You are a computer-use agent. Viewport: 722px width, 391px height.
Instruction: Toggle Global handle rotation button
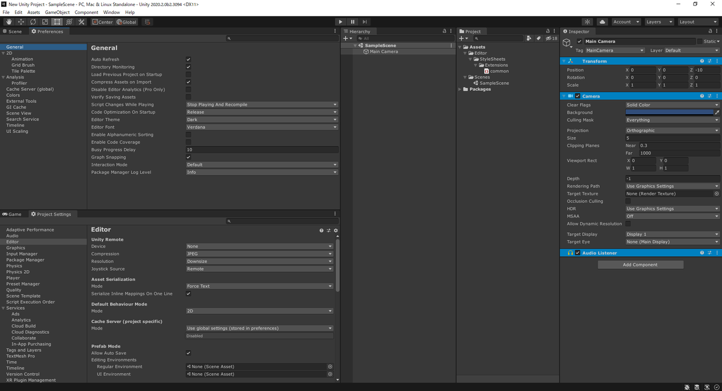tap(126, 22)
